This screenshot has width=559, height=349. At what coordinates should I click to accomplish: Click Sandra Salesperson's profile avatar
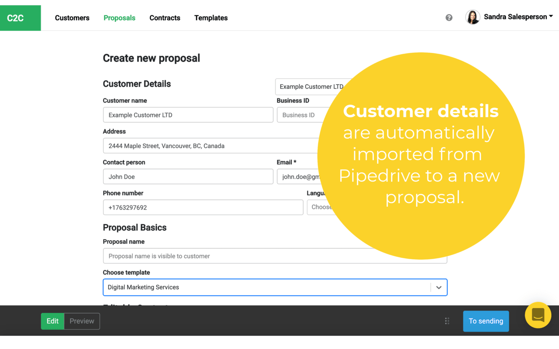473,17
